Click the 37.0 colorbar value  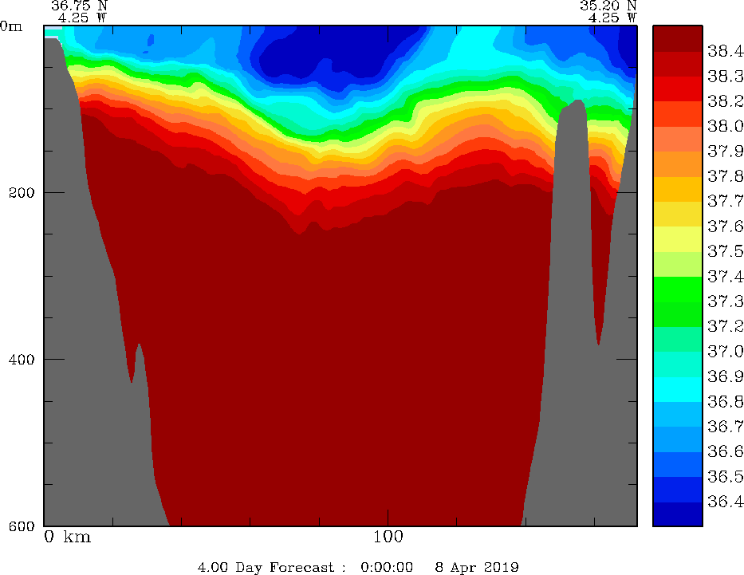tap(725, 352)
